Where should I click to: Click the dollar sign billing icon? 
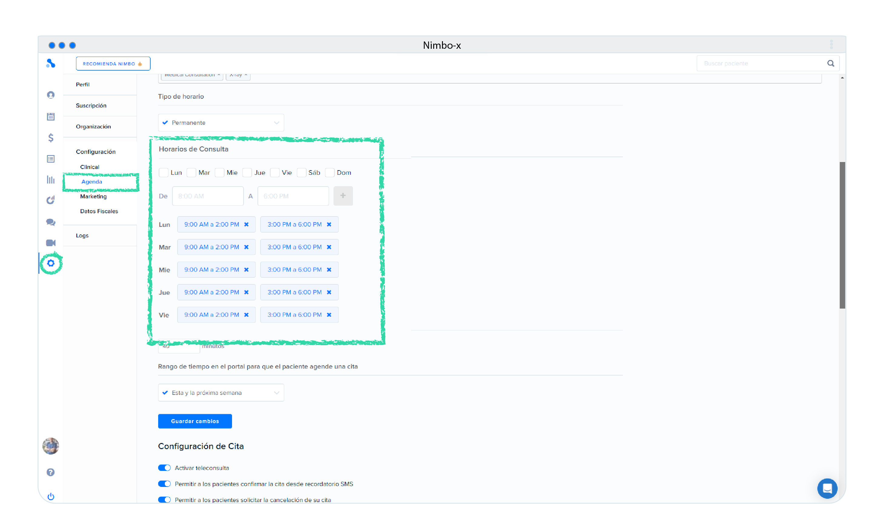(51, 137)
